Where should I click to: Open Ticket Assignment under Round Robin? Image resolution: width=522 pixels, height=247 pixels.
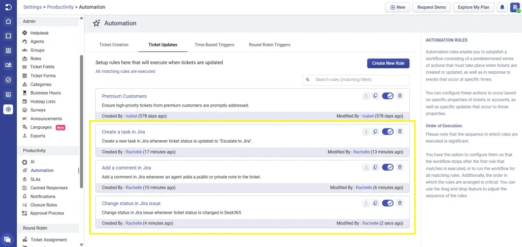click(48, 240)
